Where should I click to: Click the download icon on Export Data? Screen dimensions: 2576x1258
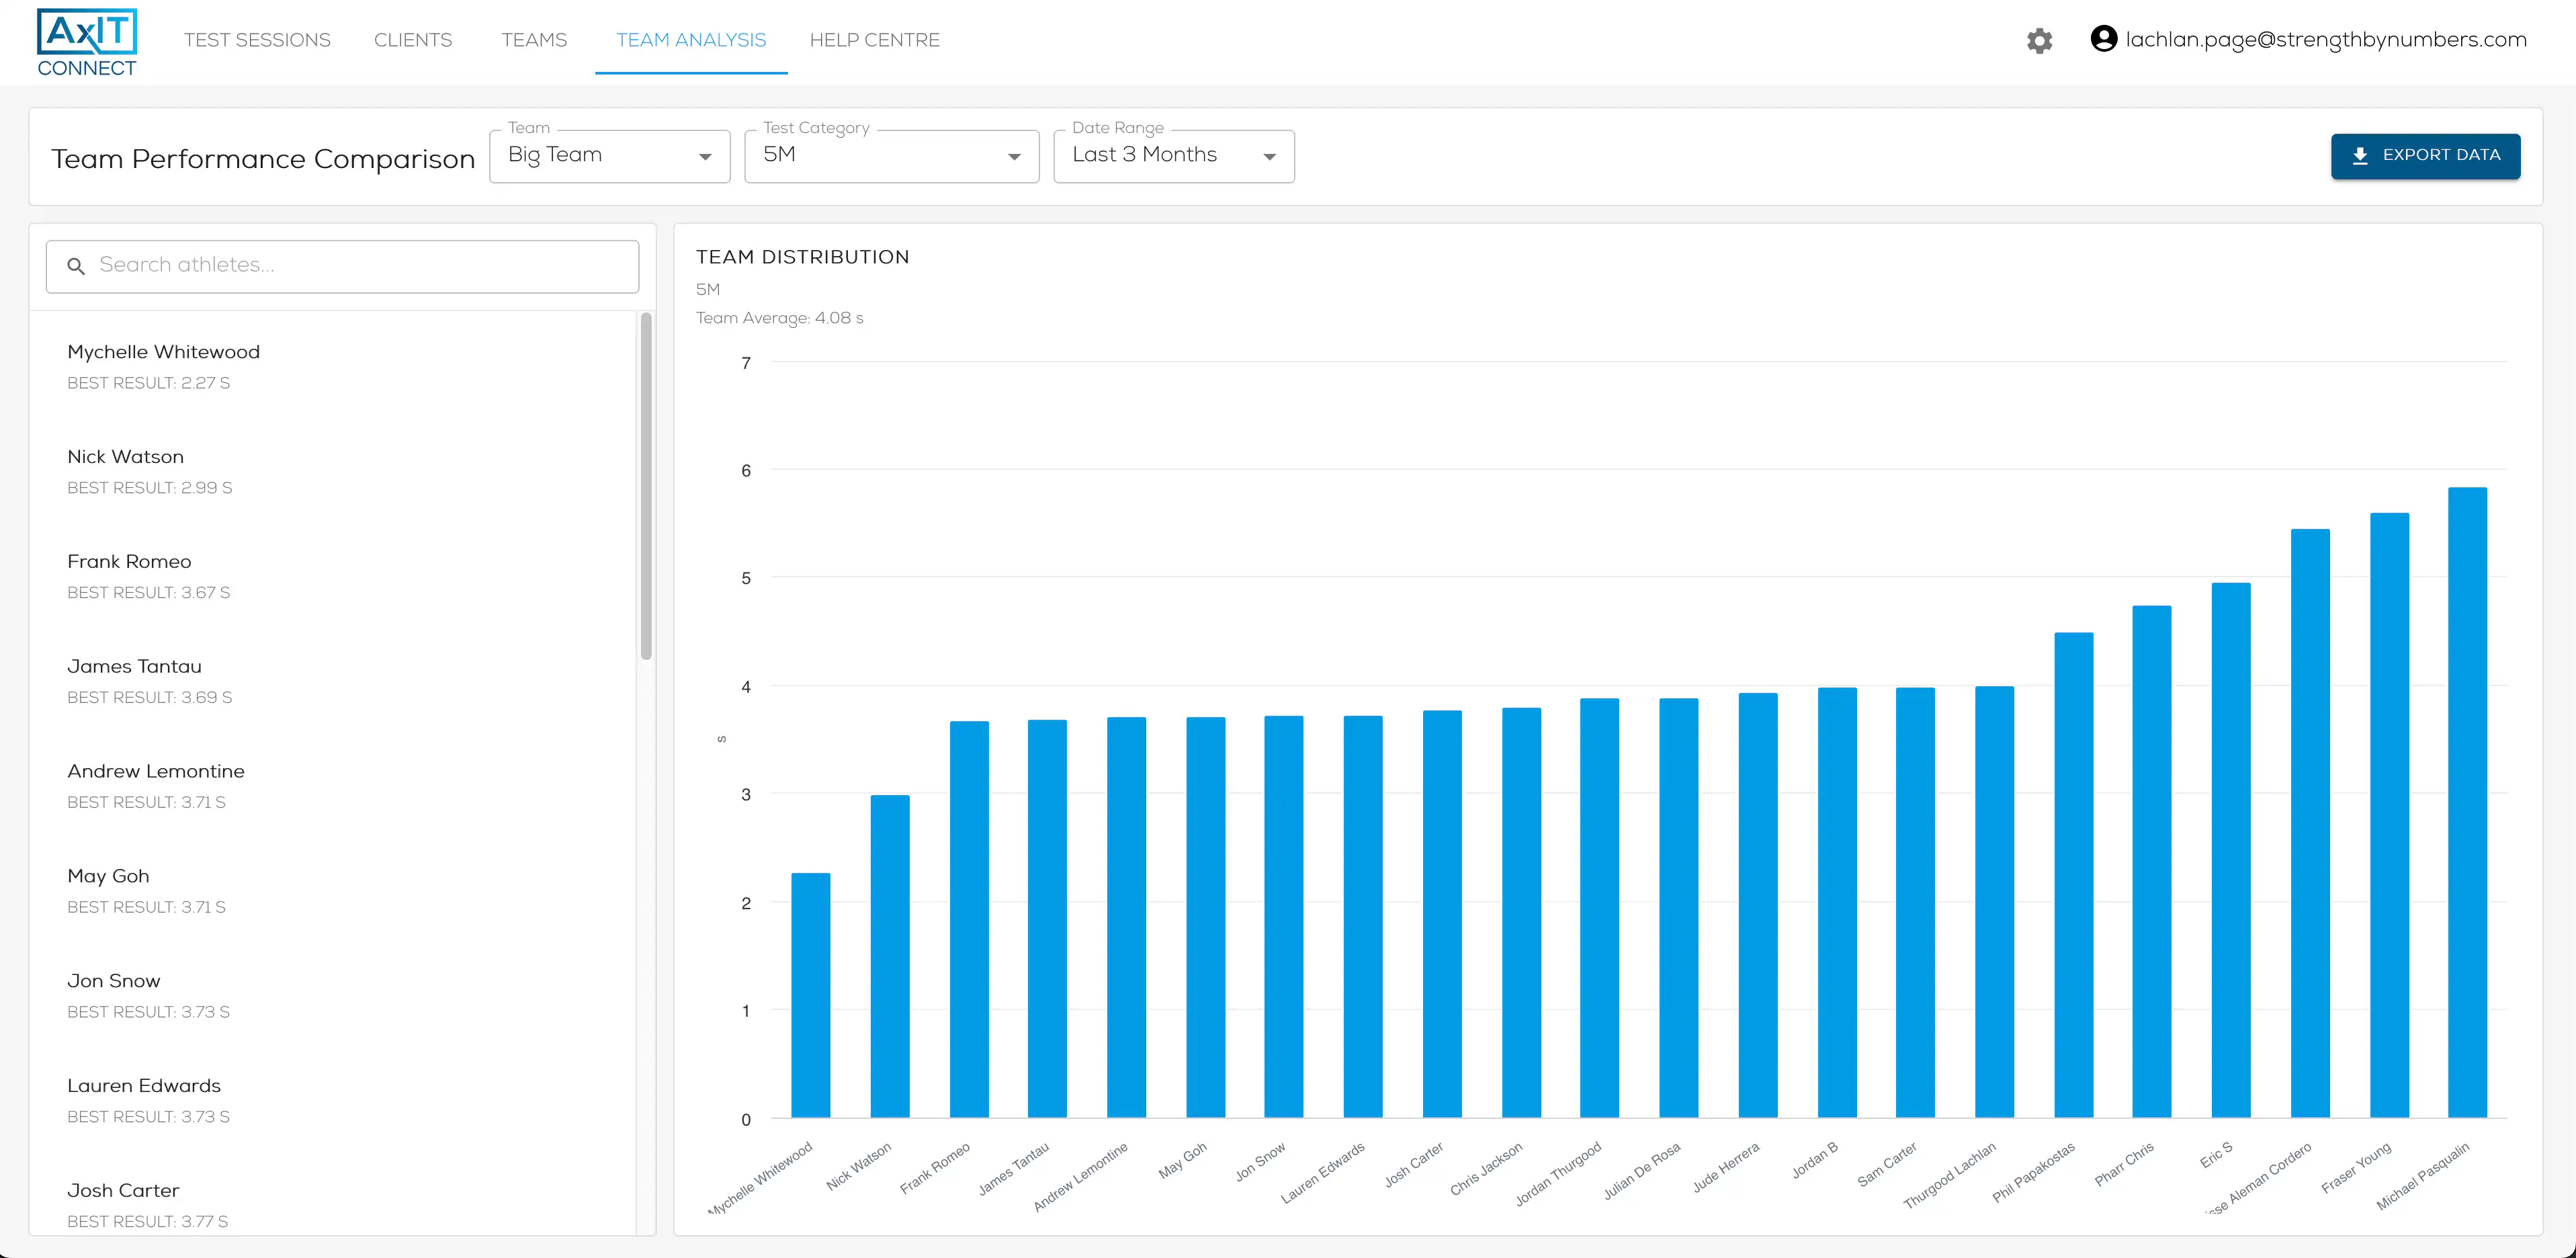click(x=2361, y=156)
